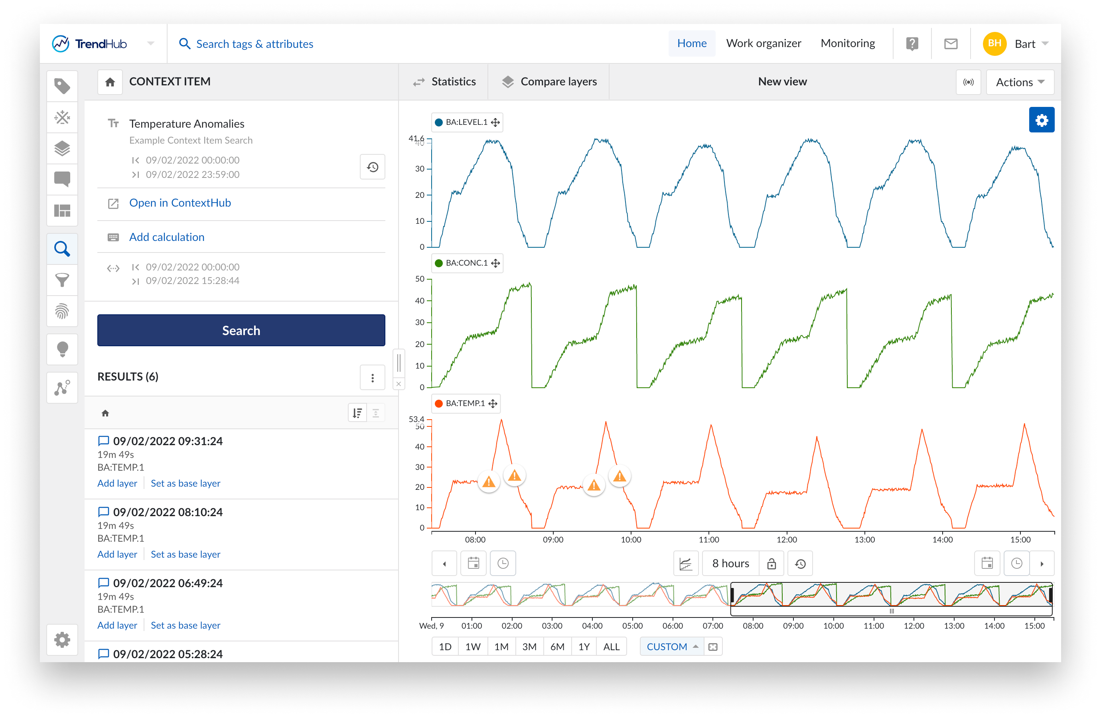The image size is (1101, 718).
Task: Click the lightbulb insights sidebar icon
Action: tap(62, 349)
